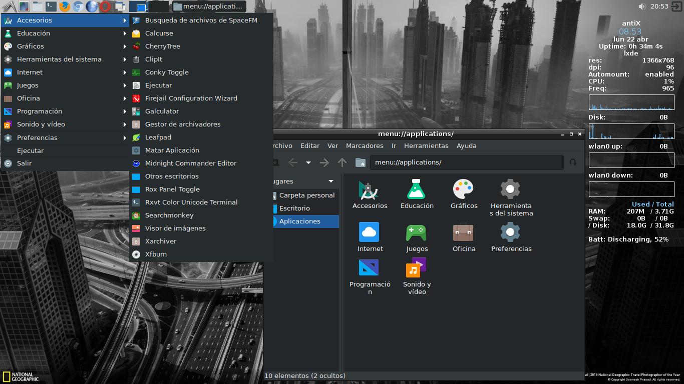Expand the Juegos submenu in the start menu
The height and width of the screenshot is (384, 684).
click(x=65, y=85)
